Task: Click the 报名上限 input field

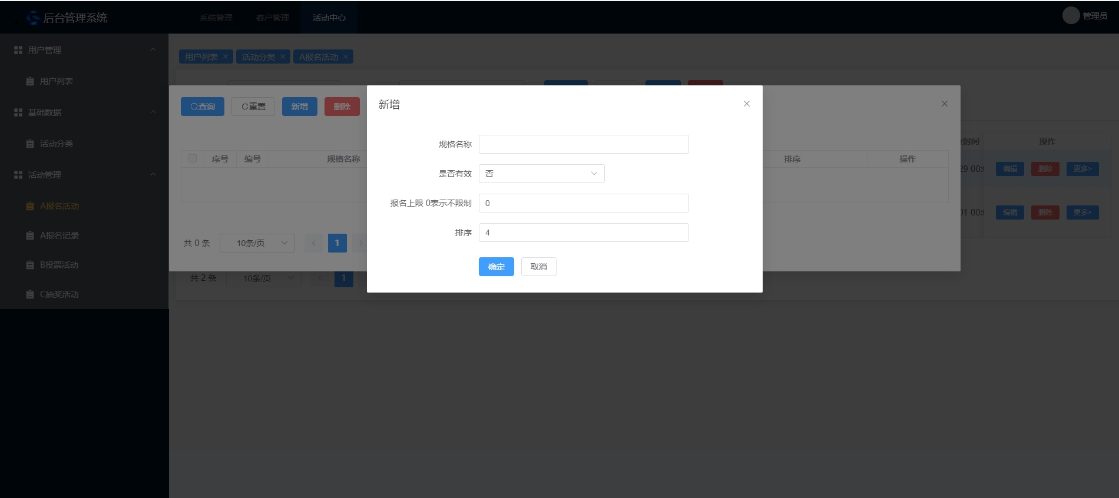Action: 583,203
